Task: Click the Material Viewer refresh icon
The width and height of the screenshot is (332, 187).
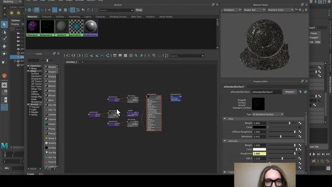Action: point(296,10)
